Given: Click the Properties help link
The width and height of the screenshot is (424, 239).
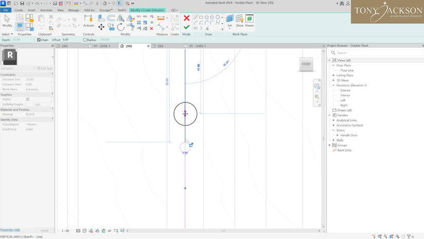Looking at the screenshot, I should (10, 230).
